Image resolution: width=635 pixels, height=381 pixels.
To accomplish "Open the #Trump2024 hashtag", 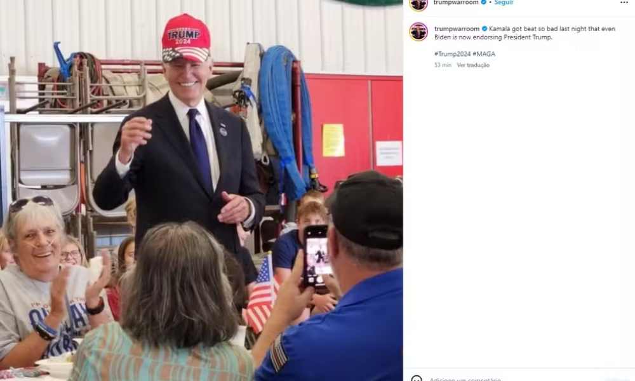I will coord(452,54).
